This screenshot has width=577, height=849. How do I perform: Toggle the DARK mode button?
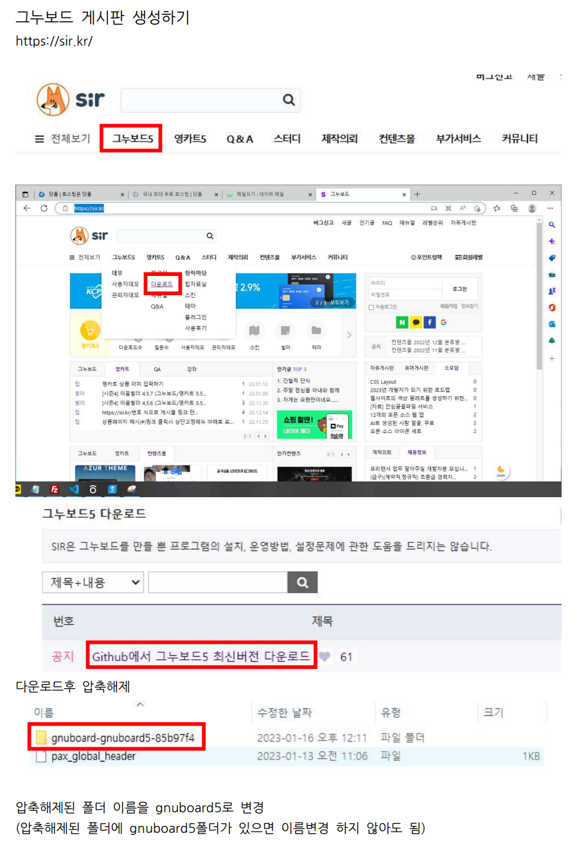point(501,471)
